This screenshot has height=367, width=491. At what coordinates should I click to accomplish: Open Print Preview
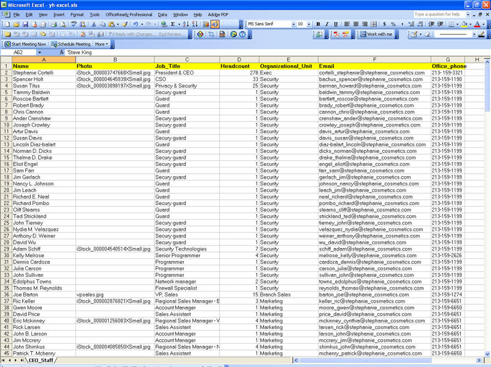pos(63,24)
